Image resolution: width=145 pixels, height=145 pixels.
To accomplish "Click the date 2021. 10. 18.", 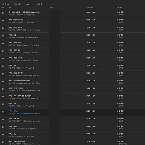I will tap(91, 141).
